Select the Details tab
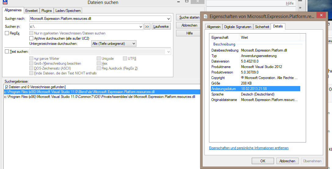 278,26
